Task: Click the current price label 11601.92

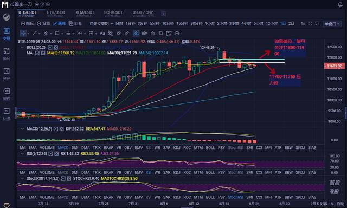Action: 334,66
